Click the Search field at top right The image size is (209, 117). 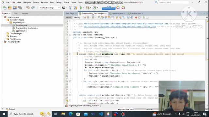174,2
